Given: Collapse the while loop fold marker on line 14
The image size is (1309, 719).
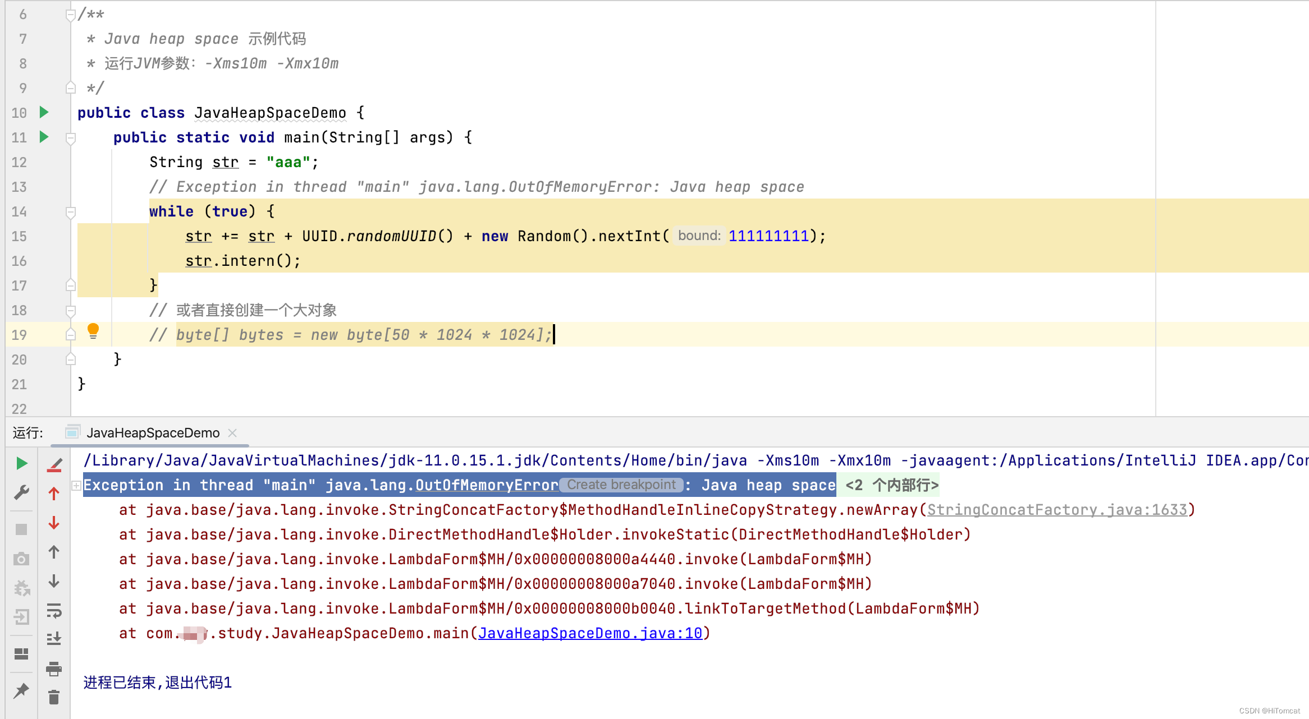Looking at the screenshot, I should pos(71,211).
